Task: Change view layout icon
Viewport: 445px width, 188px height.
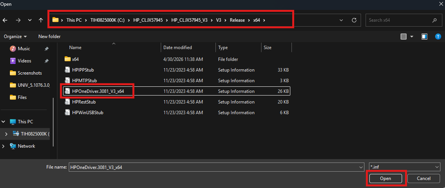Action: pyautogui.click(x=404, y=37)
